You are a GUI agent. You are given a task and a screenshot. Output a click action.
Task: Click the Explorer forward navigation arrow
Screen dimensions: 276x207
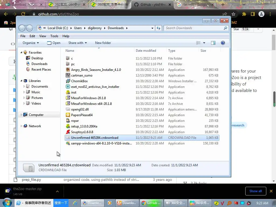click(29, 28)
